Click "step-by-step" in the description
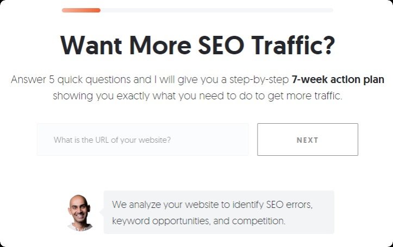 click(259, 80)
